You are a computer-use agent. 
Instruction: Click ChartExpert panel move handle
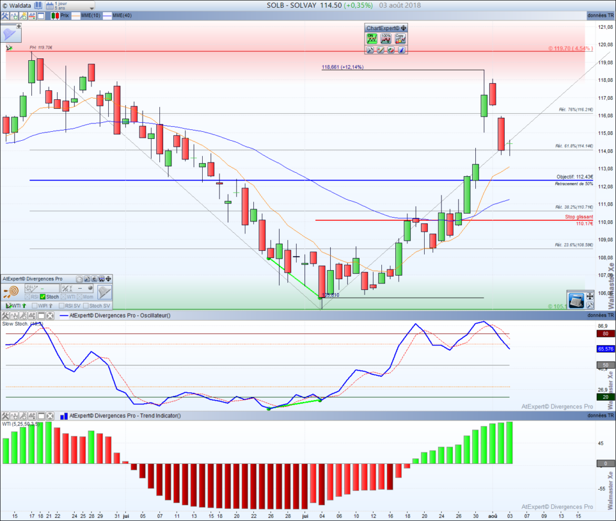click(x=404, y=28)
